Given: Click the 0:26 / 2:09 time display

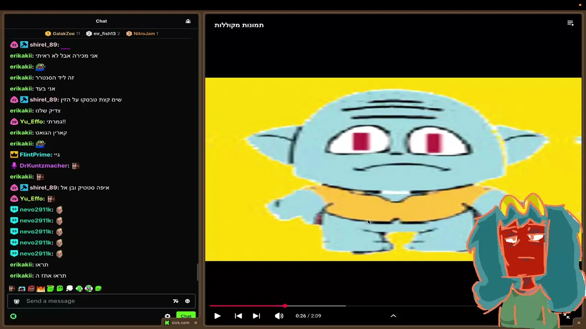Looking at the screenshot, I should pyautogui.click(x=308, y=316).
